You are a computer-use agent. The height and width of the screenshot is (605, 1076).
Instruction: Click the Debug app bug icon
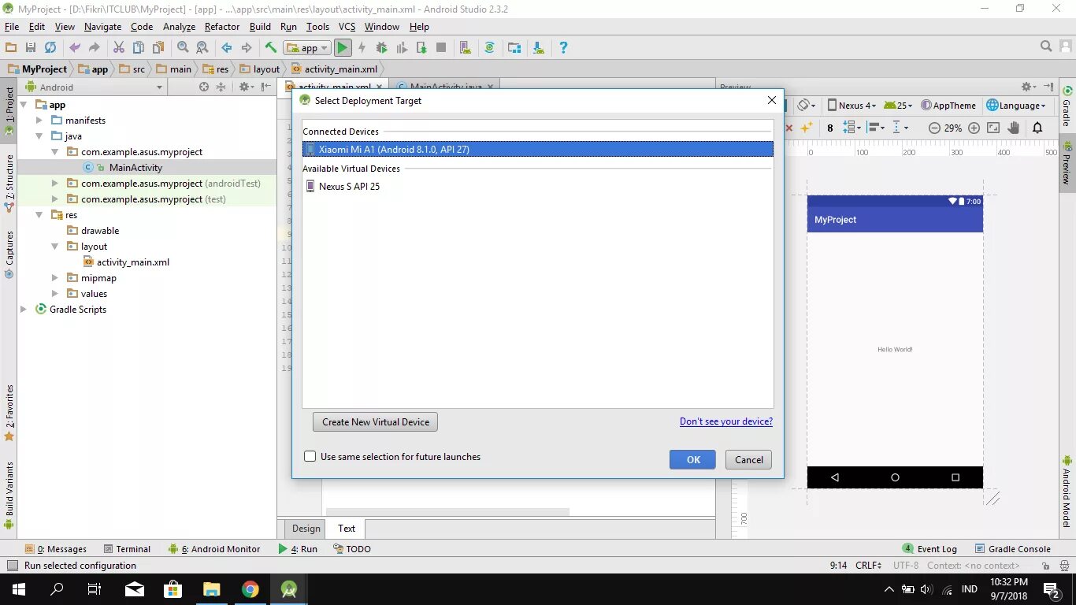(x=382, y=48)
